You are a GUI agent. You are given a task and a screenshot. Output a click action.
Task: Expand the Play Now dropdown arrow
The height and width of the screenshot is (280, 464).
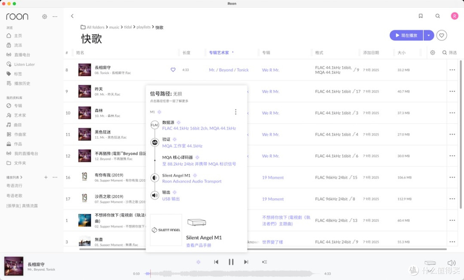point(428,36)
